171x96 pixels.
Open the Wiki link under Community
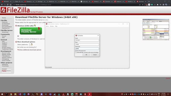coord(3,38)
